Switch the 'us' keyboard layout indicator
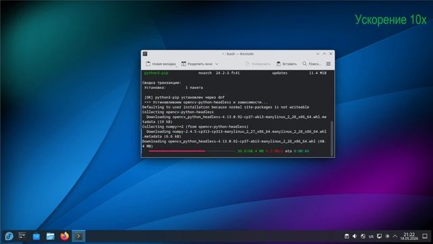The width and height of the screenshot is (433, 244). [x=371, y=237]
